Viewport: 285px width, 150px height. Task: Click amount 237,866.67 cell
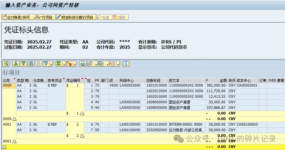(217, 108)
